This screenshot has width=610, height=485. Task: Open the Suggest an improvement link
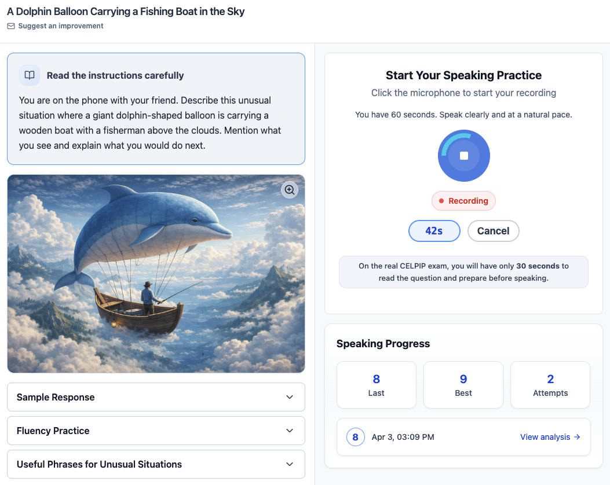[60, 26]
